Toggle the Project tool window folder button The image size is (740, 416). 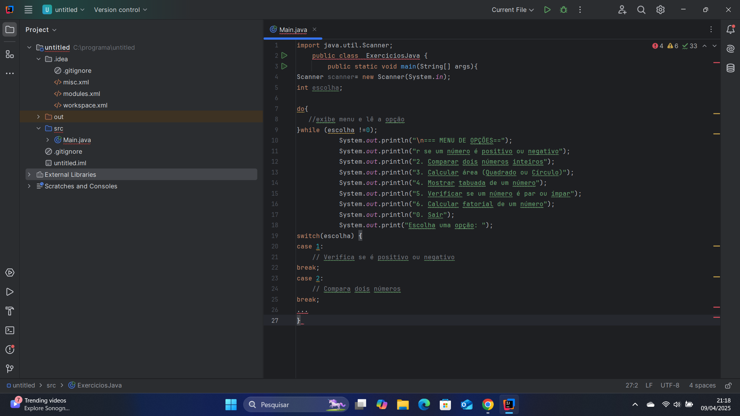[x=10, y=30]
